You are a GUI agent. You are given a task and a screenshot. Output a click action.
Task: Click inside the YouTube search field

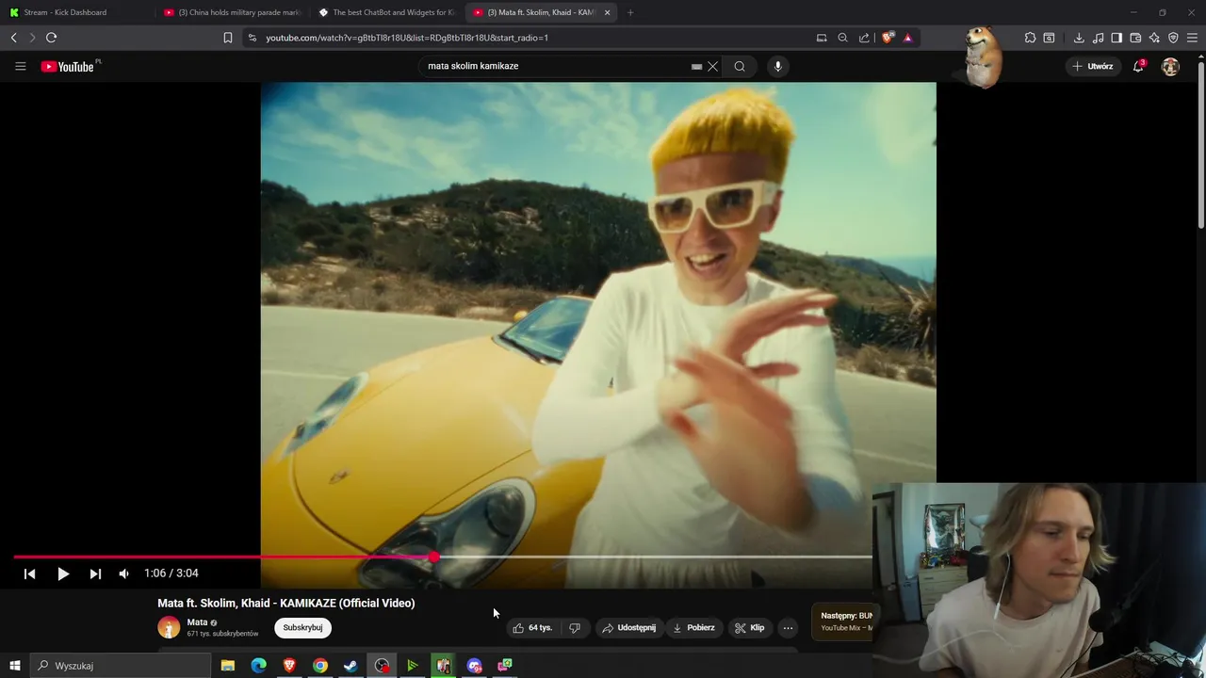pyautogui.click(x=556, y=66)
